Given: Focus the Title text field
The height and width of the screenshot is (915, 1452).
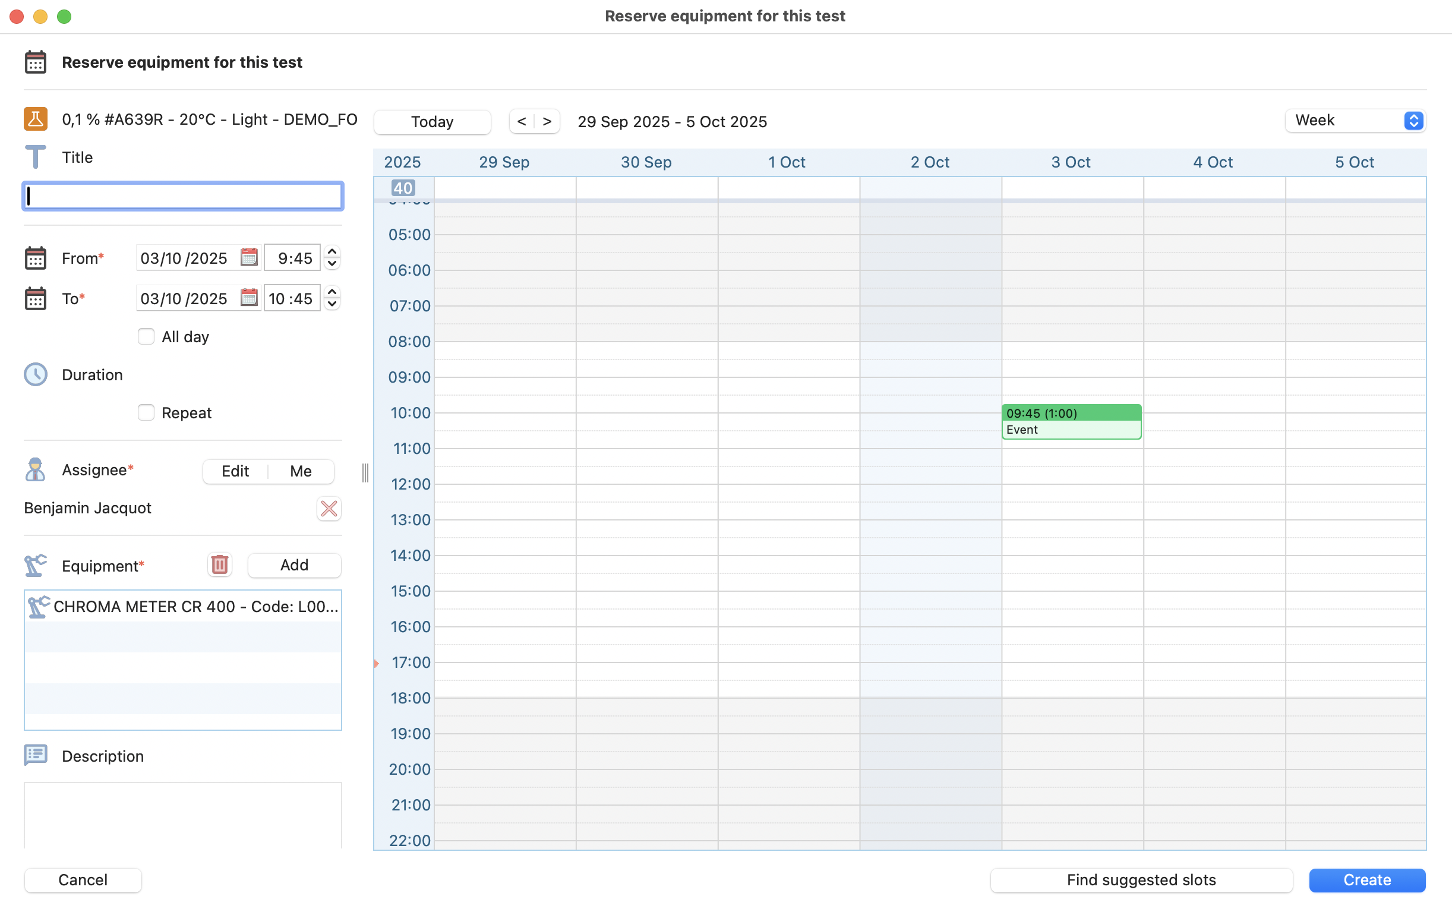Looking at the screenshot, I should [x=183, y=197].
